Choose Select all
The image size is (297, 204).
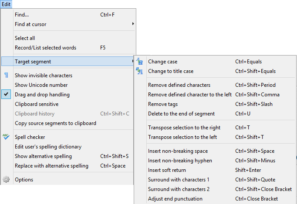[x=25, y=38]
